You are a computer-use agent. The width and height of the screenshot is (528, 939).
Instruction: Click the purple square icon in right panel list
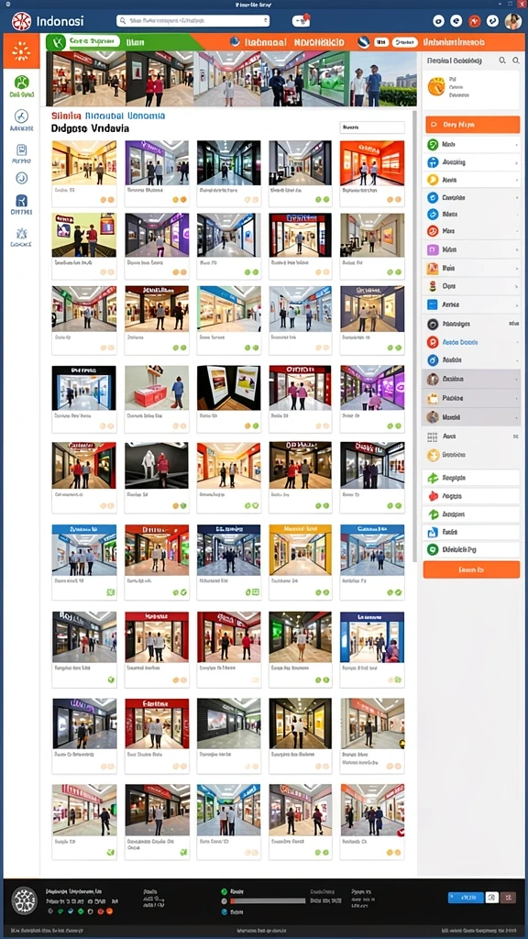(433, 249)
